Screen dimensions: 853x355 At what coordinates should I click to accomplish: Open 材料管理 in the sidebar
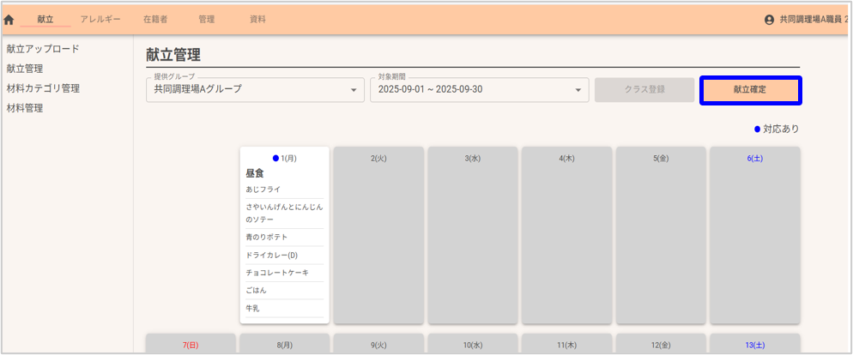(25, 108)
